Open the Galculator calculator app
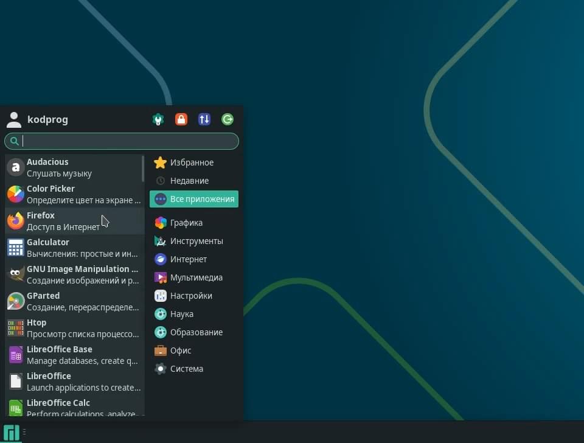This screenshot has width=584, height=443. 74,248
